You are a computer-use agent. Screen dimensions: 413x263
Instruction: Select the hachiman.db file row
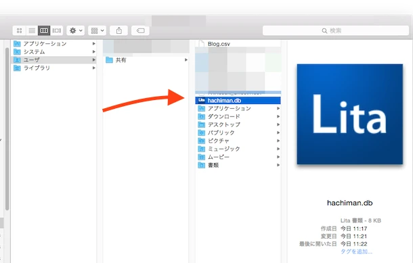[x=238, y=101]
